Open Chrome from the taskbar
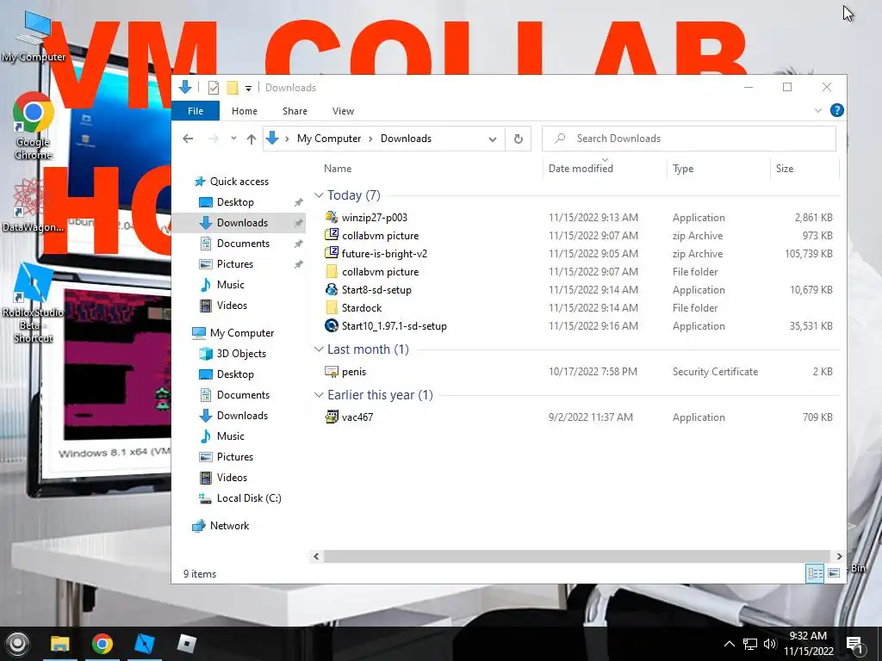 click(102, 644)
